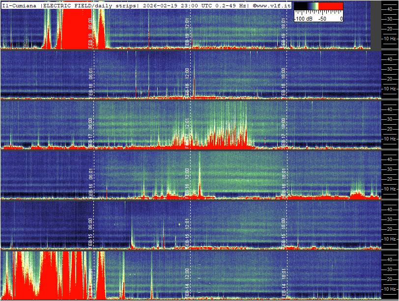The width and height of the screenshot is (399, 301).
Task: Click the 40 label on FEB 18 axis
Action: tap(389, 59)
